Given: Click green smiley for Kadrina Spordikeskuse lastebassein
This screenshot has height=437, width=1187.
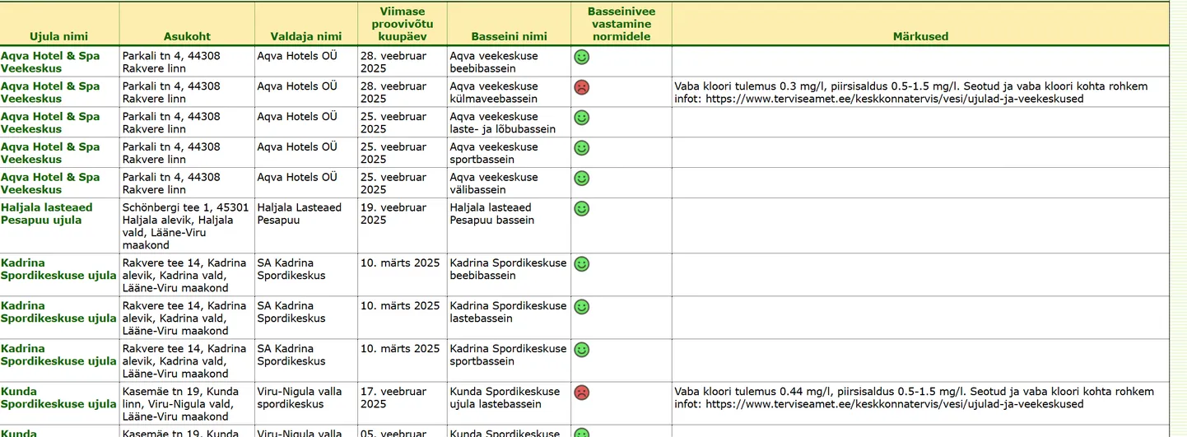Looking at the screenshot, I should (581, 307).
